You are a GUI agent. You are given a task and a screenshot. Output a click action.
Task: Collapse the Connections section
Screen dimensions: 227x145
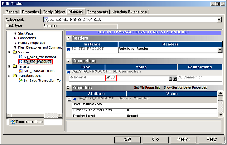pos(68,61)
